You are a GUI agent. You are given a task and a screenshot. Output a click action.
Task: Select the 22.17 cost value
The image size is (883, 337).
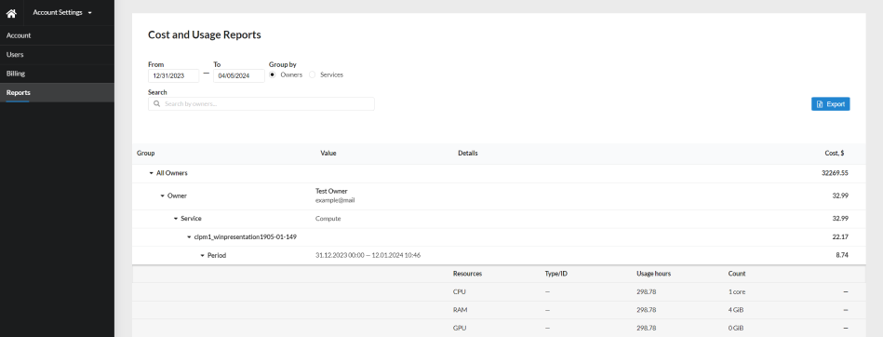(x=840, y=237)
